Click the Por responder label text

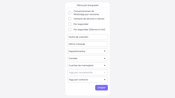[81, 24]
